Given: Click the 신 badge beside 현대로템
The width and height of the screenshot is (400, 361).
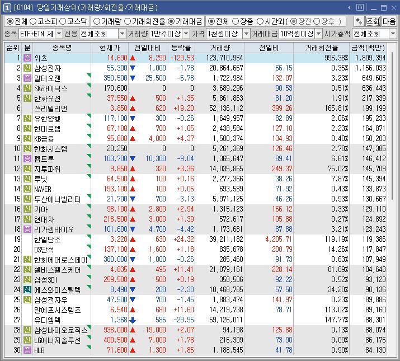Looking at the screenshot, I should 27,128.
